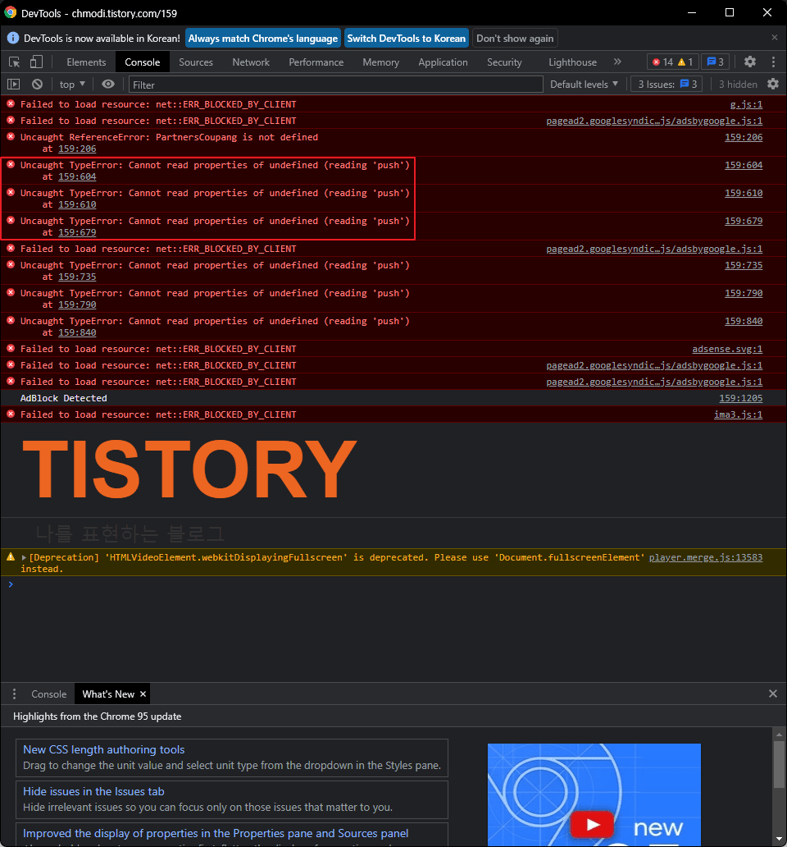This screenshot has width=787, height=847.
Task: Open the Sources tab
Action: point(196,62)
